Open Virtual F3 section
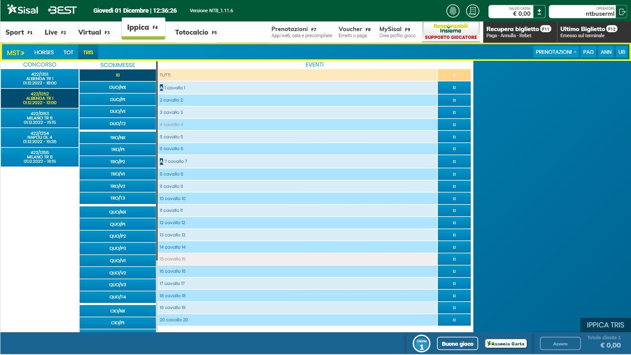631x355 pixels. coord(94,32)
